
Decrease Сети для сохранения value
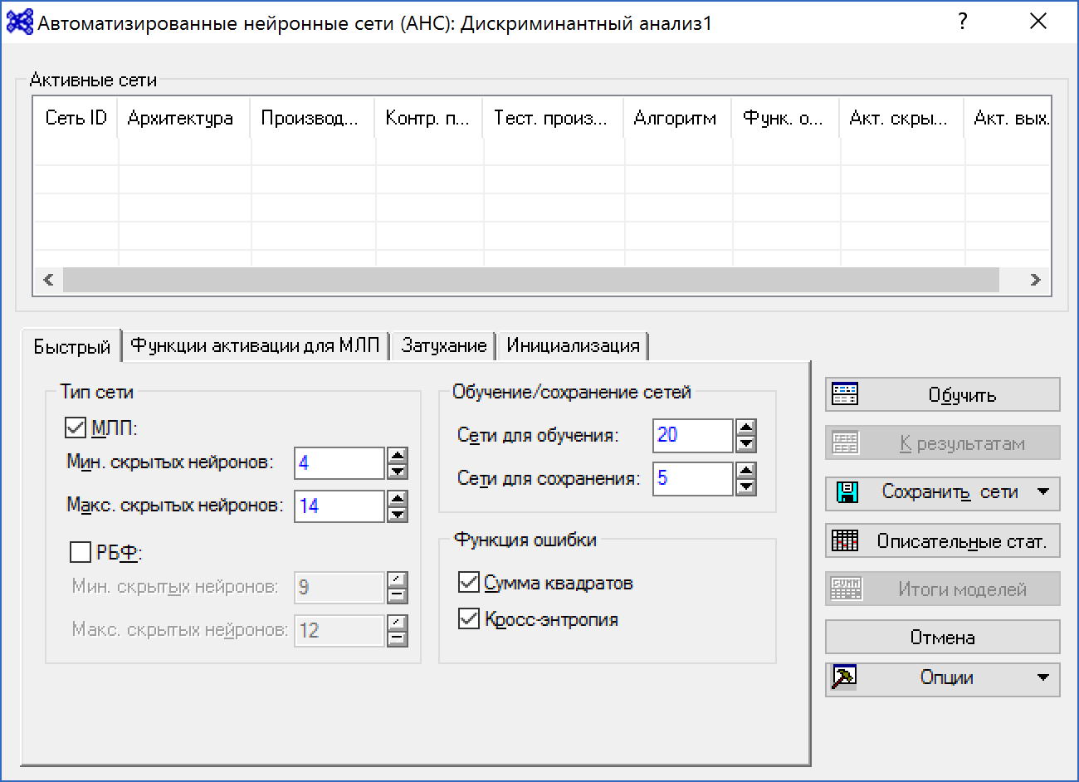pyautogui.click(x=746, y=486)
